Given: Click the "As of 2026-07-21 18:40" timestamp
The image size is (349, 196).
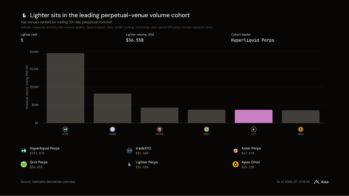Looking at the screenshot, I should click(x=293, y=182).
